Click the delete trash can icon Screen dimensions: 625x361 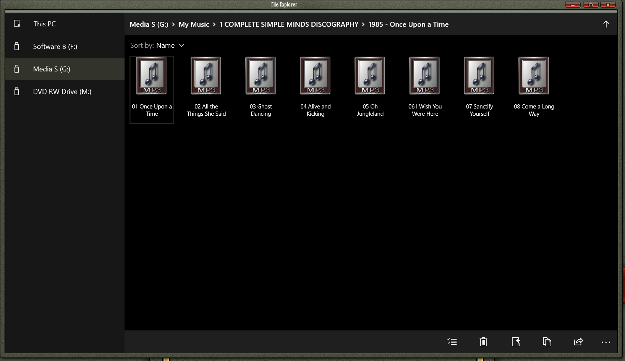pos(483,342)
